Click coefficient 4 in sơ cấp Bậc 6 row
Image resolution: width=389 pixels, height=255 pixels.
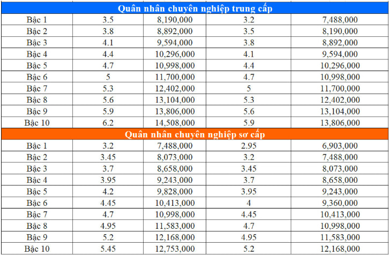tap(248, 203)
